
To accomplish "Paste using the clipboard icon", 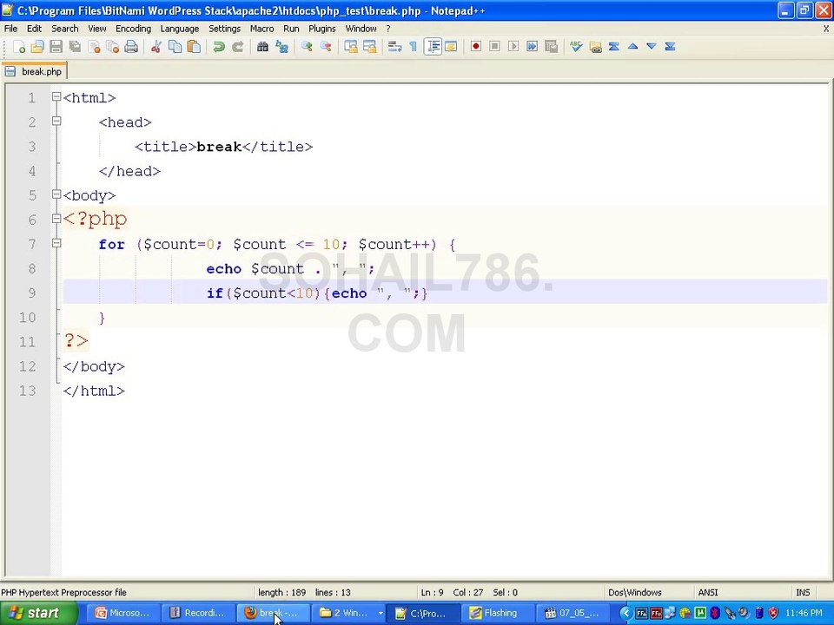I will tap(194, 47).
